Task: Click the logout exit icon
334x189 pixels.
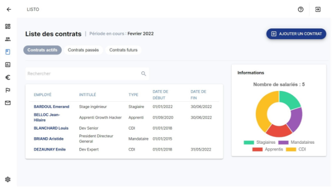Action: [x=318, y=9]
